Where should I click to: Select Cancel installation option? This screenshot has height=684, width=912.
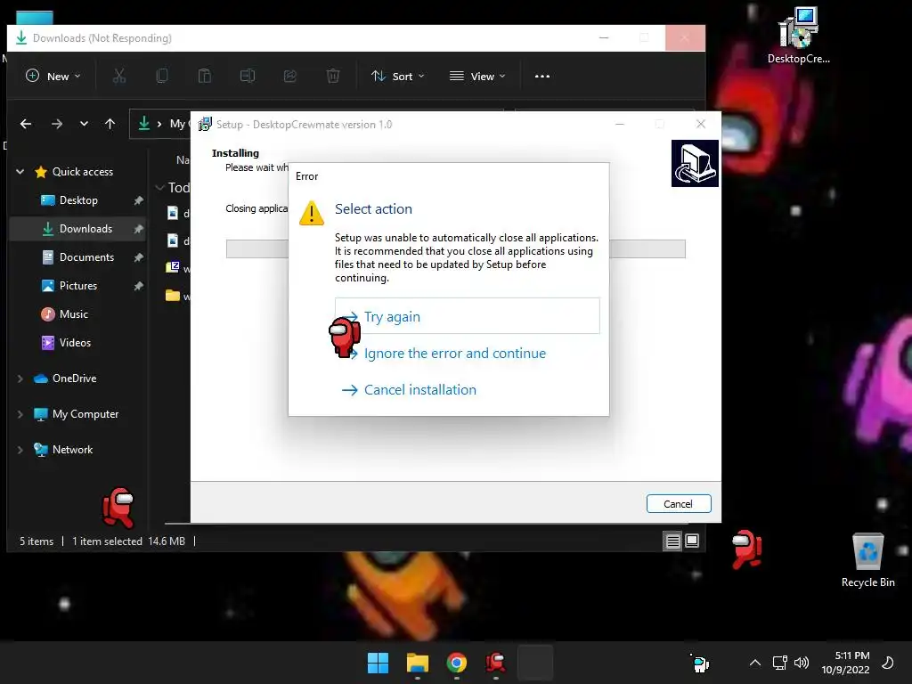(409, 390)
